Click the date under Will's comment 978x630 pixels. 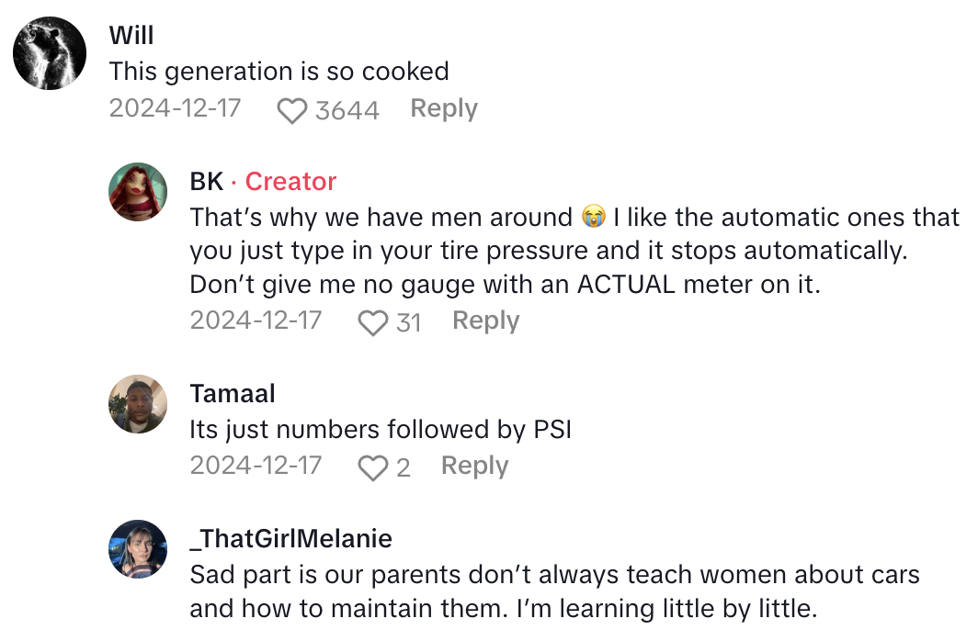point(175,108)
